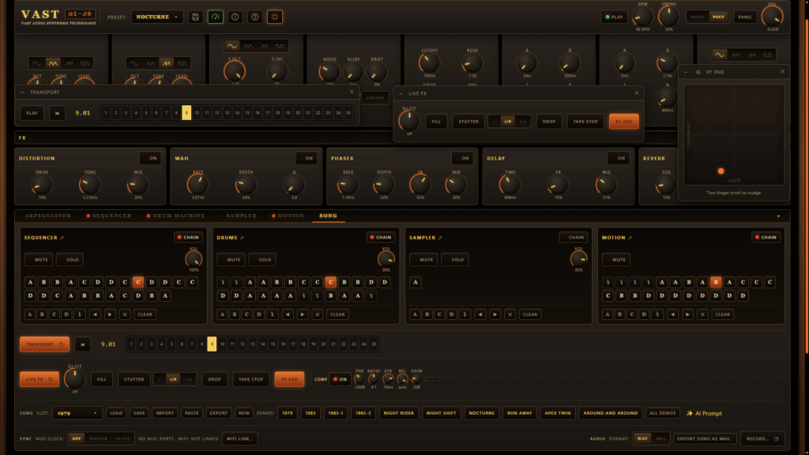Click the Delay Time knob
The image size is (809, 455).
(510, 185)
